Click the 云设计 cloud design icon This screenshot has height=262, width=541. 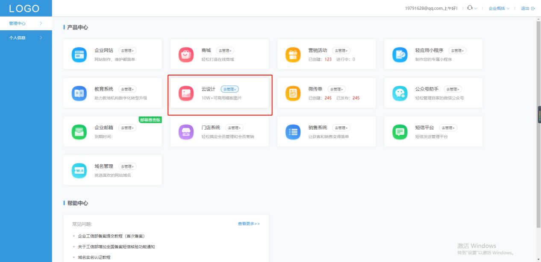tap(185, 93)
